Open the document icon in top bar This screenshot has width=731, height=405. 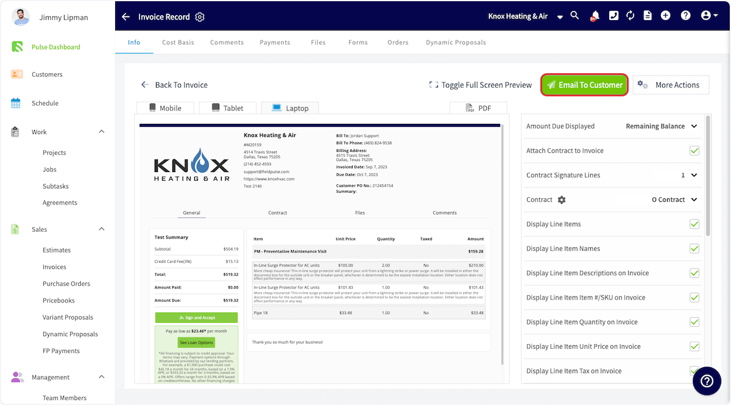coord(648,16)
